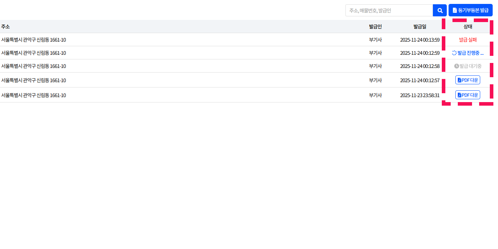Click the date 2025-11-23 23:58:31
Viewport: 498px width, 249px height.
tap(420, 95)
